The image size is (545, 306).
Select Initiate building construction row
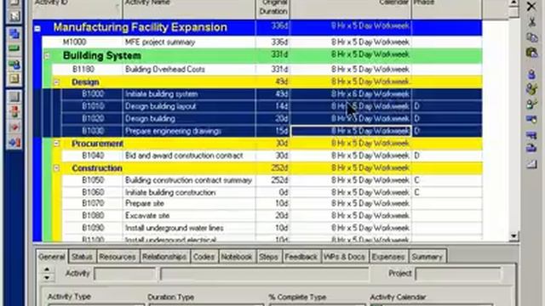pyautogui.click(x=272, y=192)
